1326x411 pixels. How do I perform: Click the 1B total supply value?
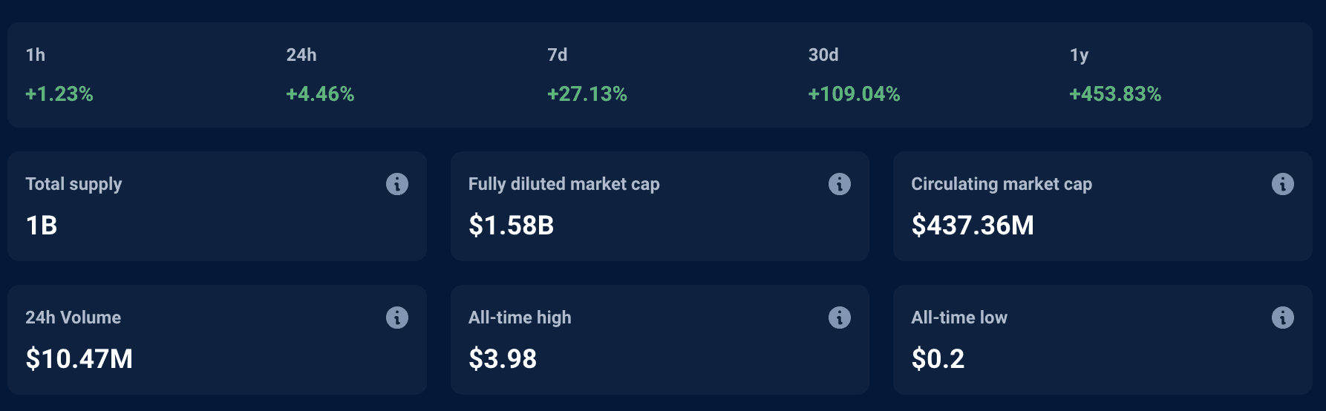click(42, 226)
